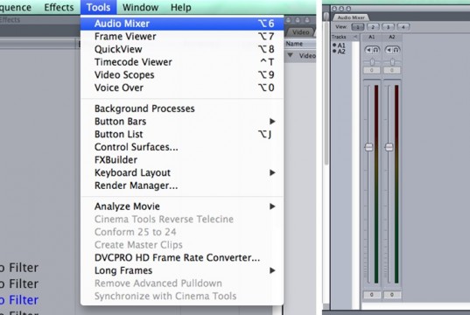Collapse the Tracks list with its arrow

click(x=355, y=37)
